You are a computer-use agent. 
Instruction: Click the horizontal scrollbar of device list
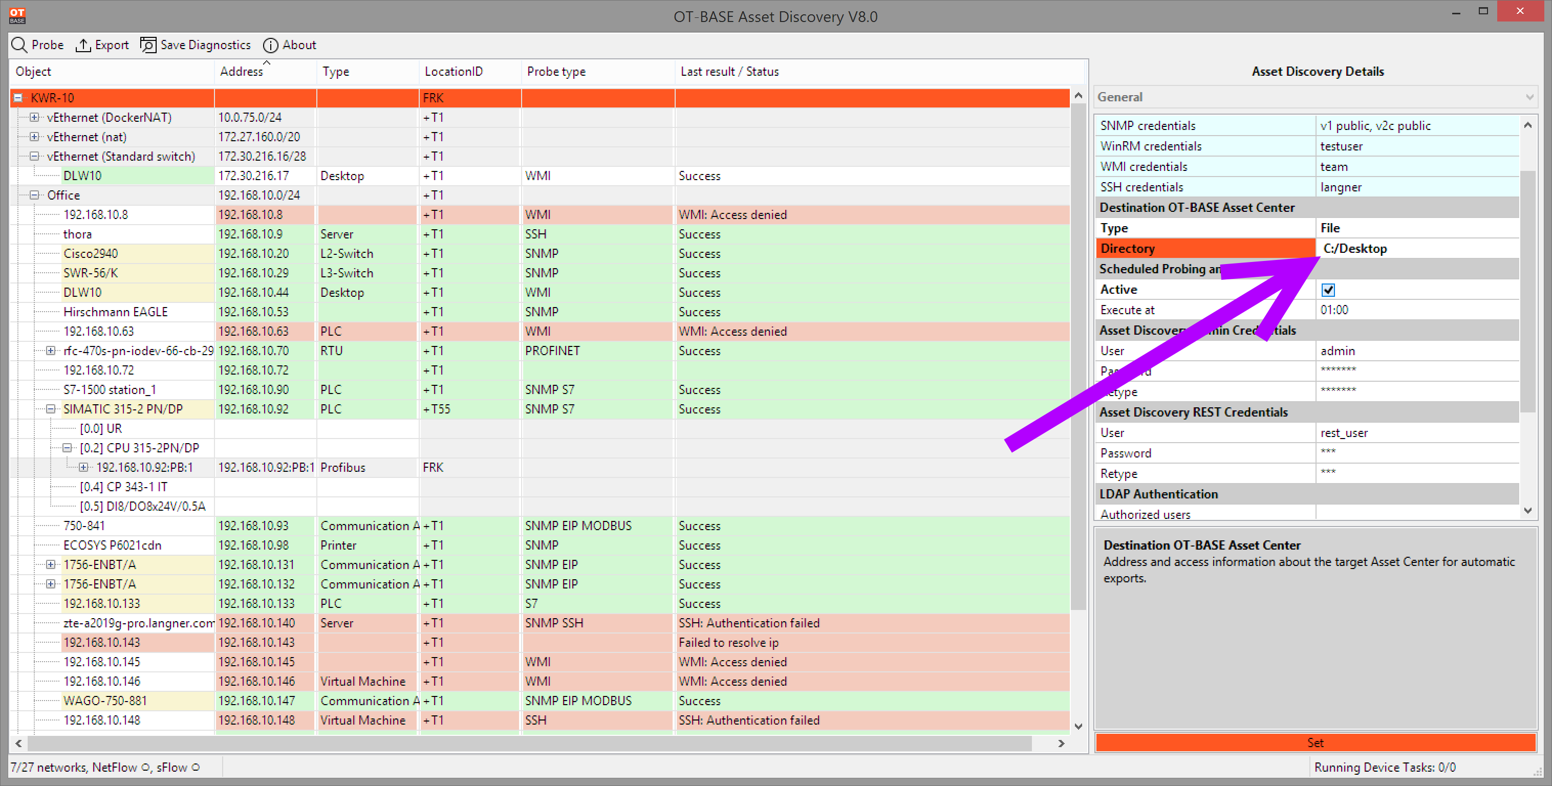[x=530, y=743]
